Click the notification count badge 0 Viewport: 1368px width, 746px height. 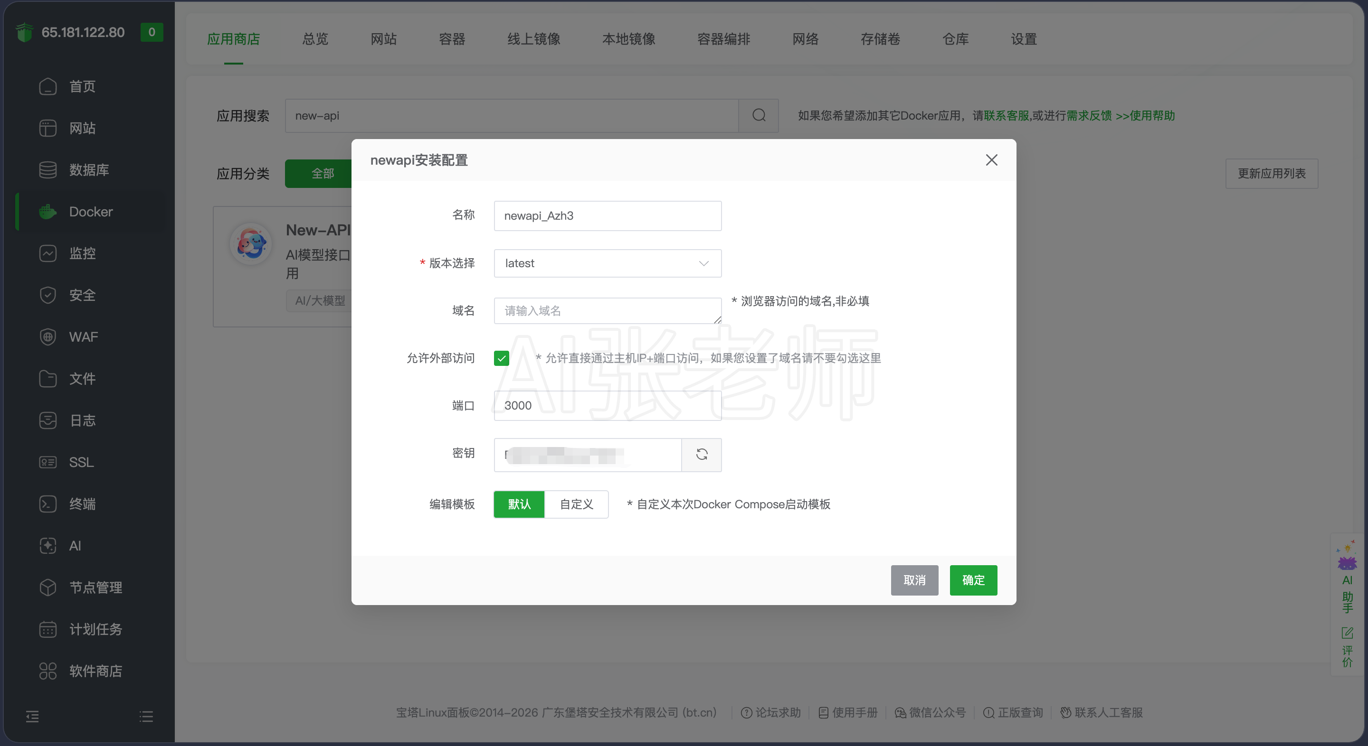tap(152, 32)
